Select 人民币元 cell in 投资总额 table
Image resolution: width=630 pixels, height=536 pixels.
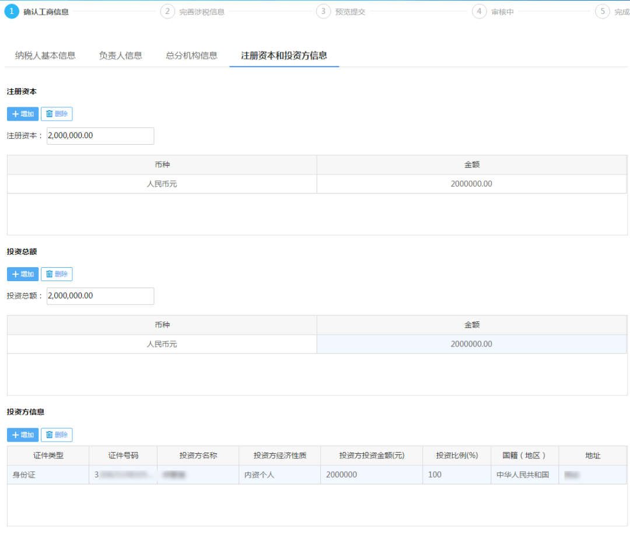coord(162,344)
